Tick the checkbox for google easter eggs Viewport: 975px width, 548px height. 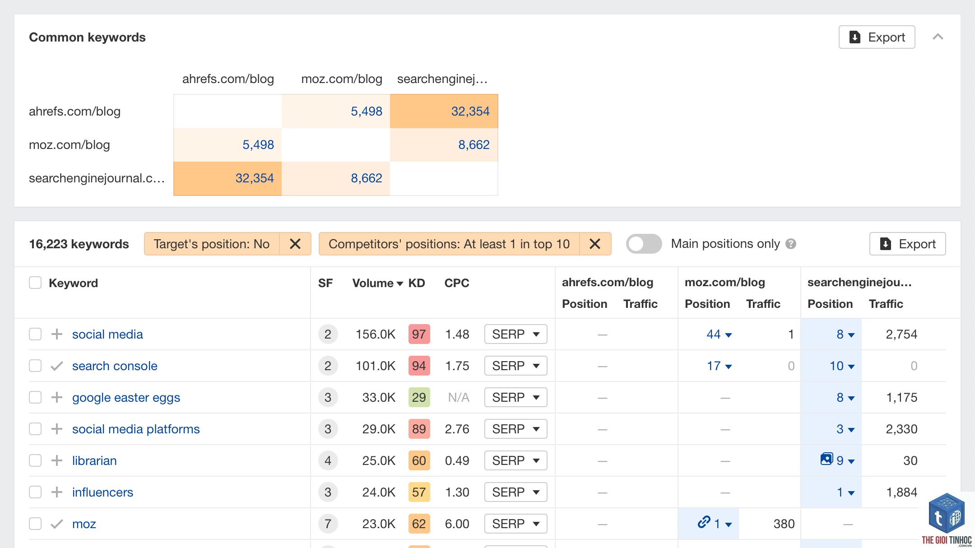(35, 397)
